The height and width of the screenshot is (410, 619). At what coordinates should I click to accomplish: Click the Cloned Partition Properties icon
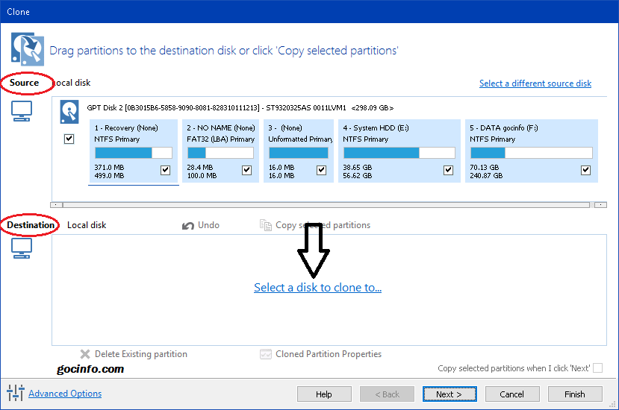265,355
